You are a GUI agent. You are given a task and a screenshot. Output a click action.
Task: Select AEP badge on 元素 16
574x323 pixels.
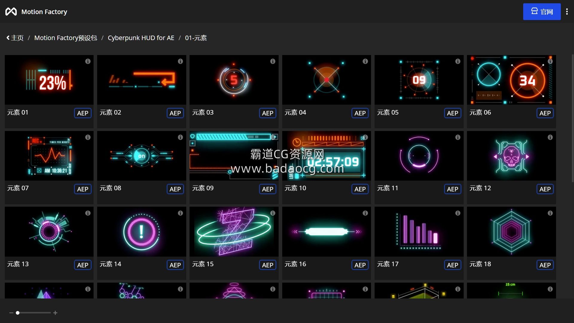[x=360, y=265]
